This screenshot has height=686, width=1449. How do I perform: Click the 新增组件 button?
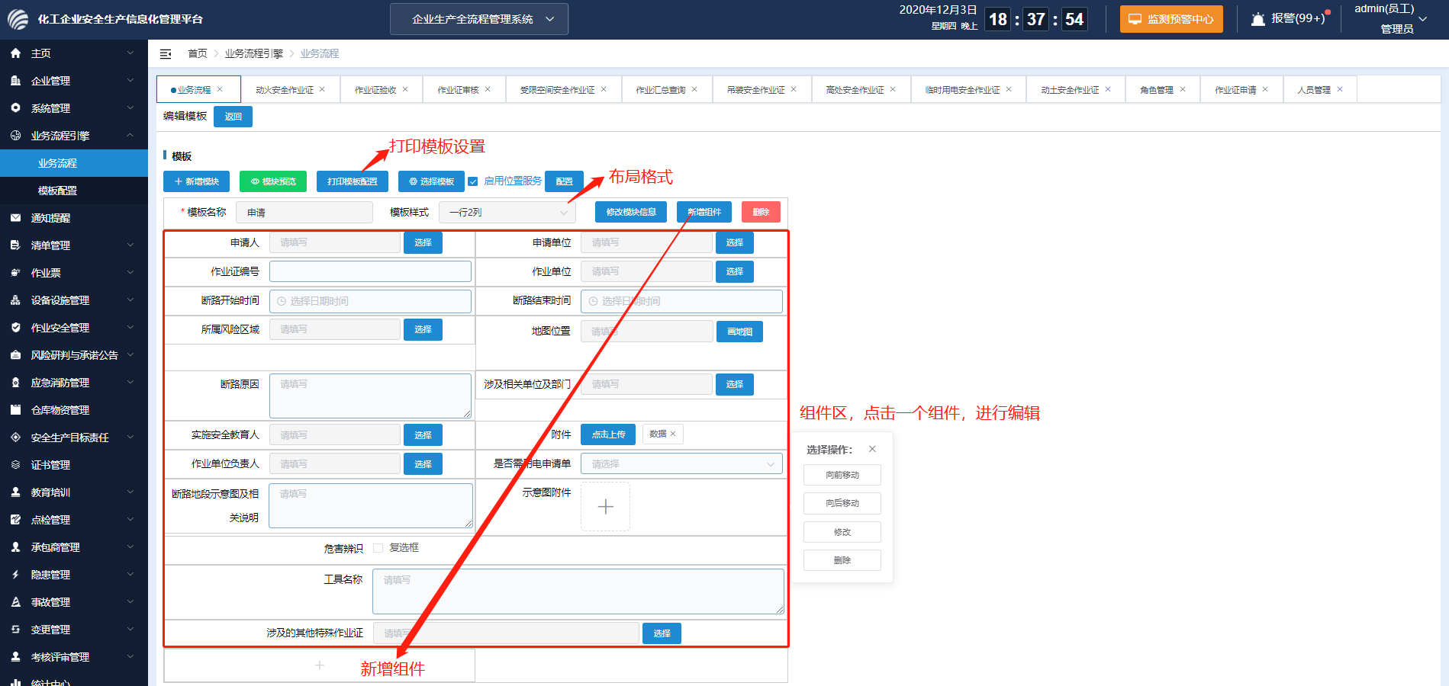[704, 212]
